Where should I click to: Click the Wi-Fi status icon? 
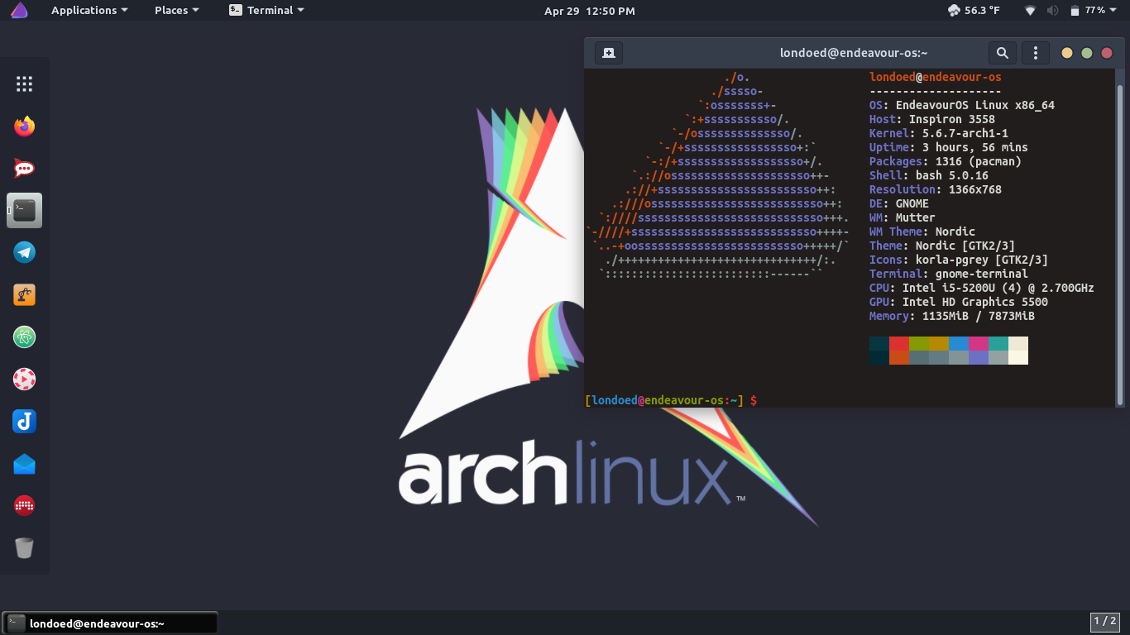click(1030, 11)
